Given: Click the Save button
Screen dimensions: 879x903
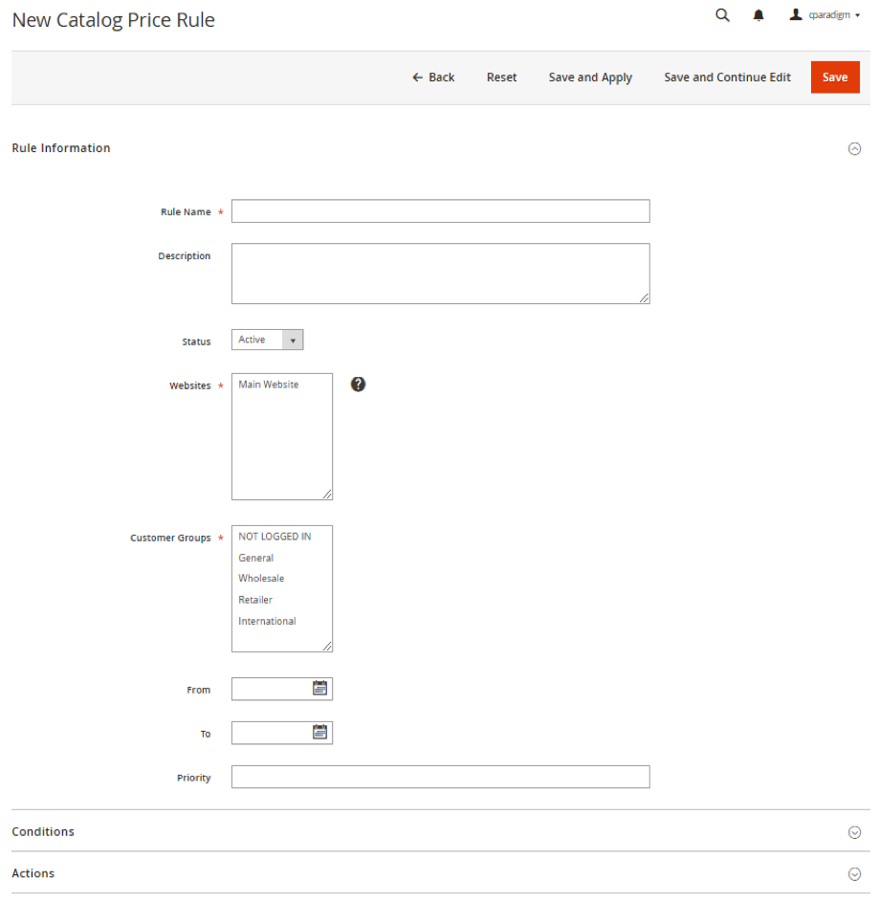Looking at the screenshot, I should click(834, 77).
